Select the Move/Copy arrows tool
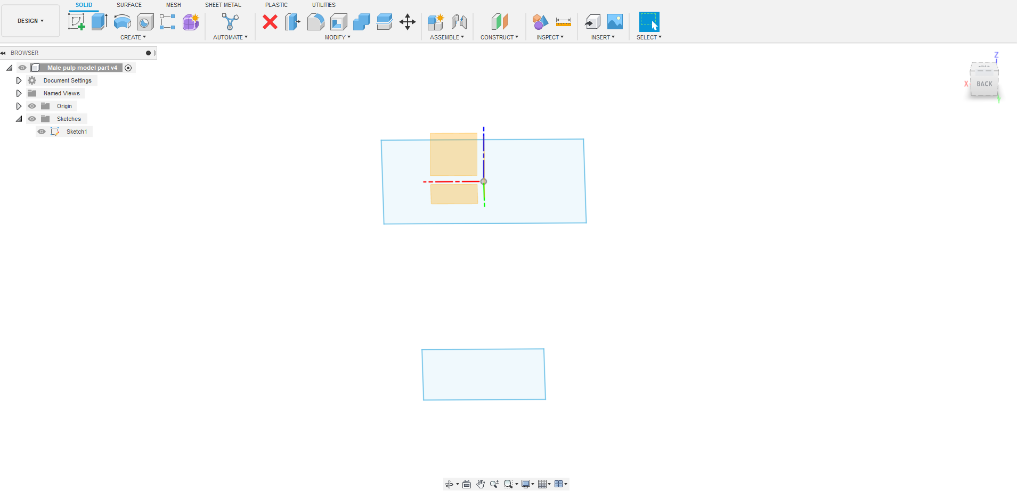Viewport: 1017px width, 491px height. tap(408, 22)
